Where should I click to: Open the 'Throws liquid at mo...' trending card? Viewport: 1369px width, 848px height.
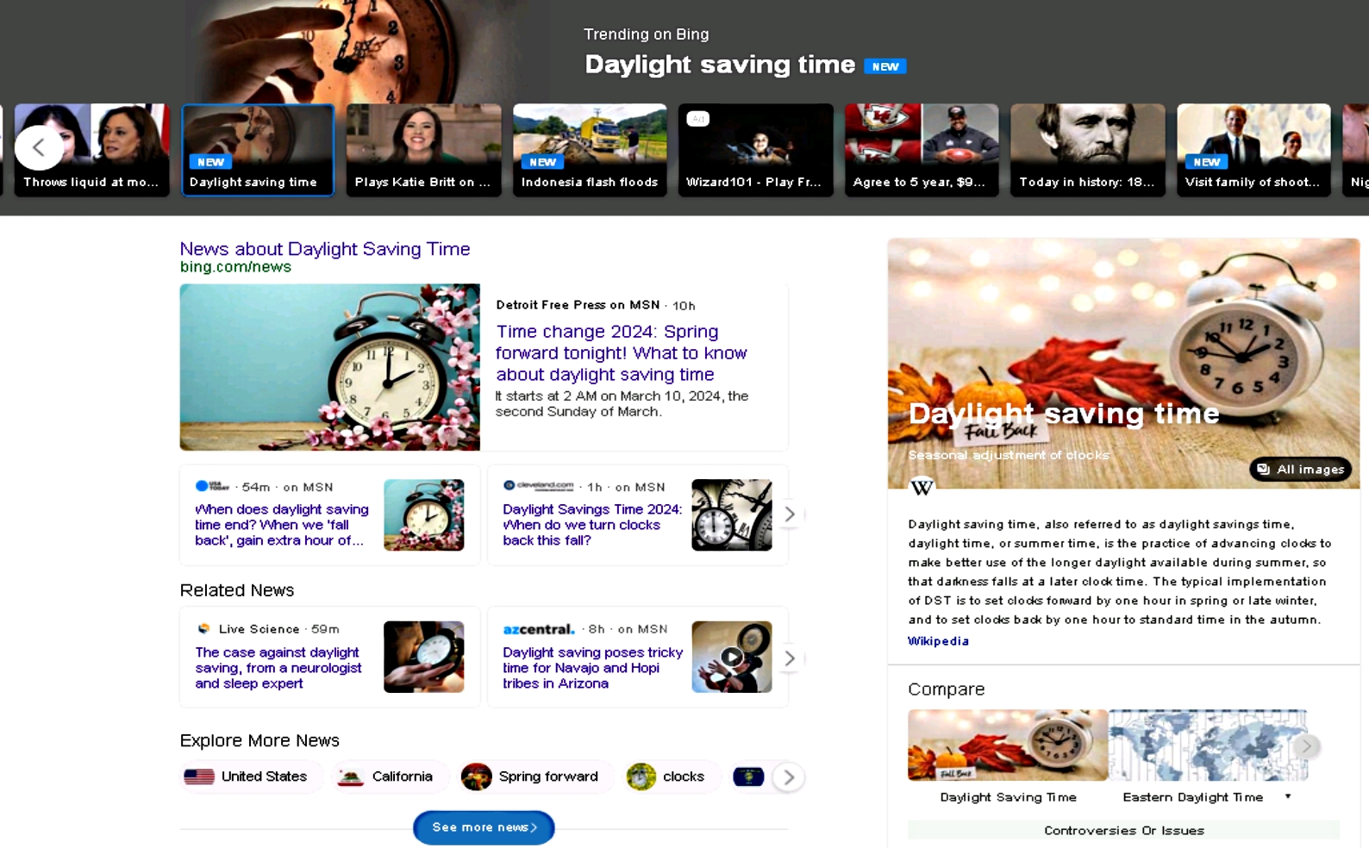pyautogui.click(x=92, y=150)
